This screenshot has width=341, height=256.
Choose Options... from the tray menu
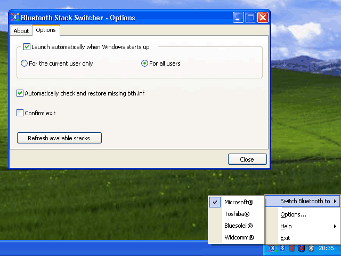coord(302,214)
